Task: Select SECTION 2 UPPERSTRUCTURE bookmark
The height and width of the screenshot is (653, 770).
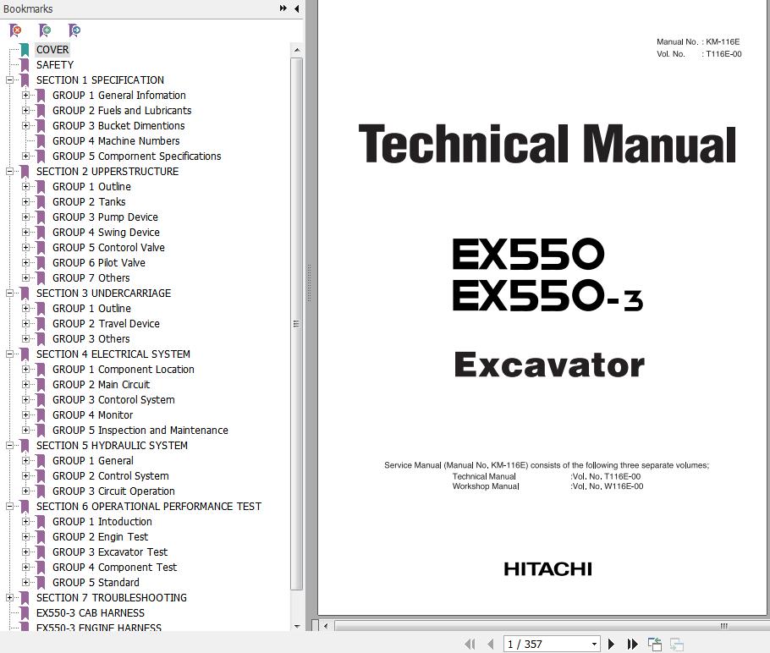Action: coord(107,172)
